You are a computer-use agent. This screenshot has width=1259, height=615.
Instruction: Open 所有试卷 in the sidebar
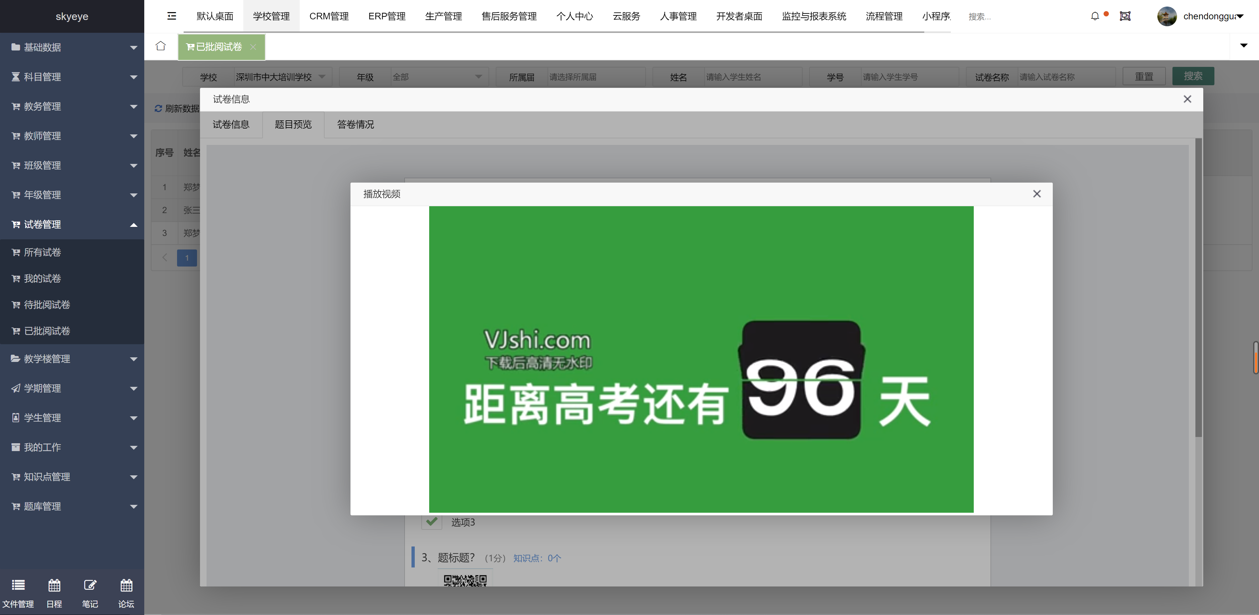[x=72, y=252]
